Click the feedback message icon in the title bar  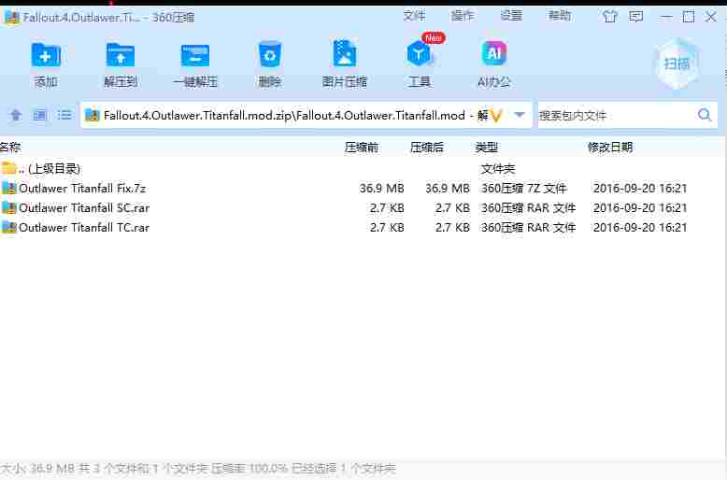(x=635, y=17)
